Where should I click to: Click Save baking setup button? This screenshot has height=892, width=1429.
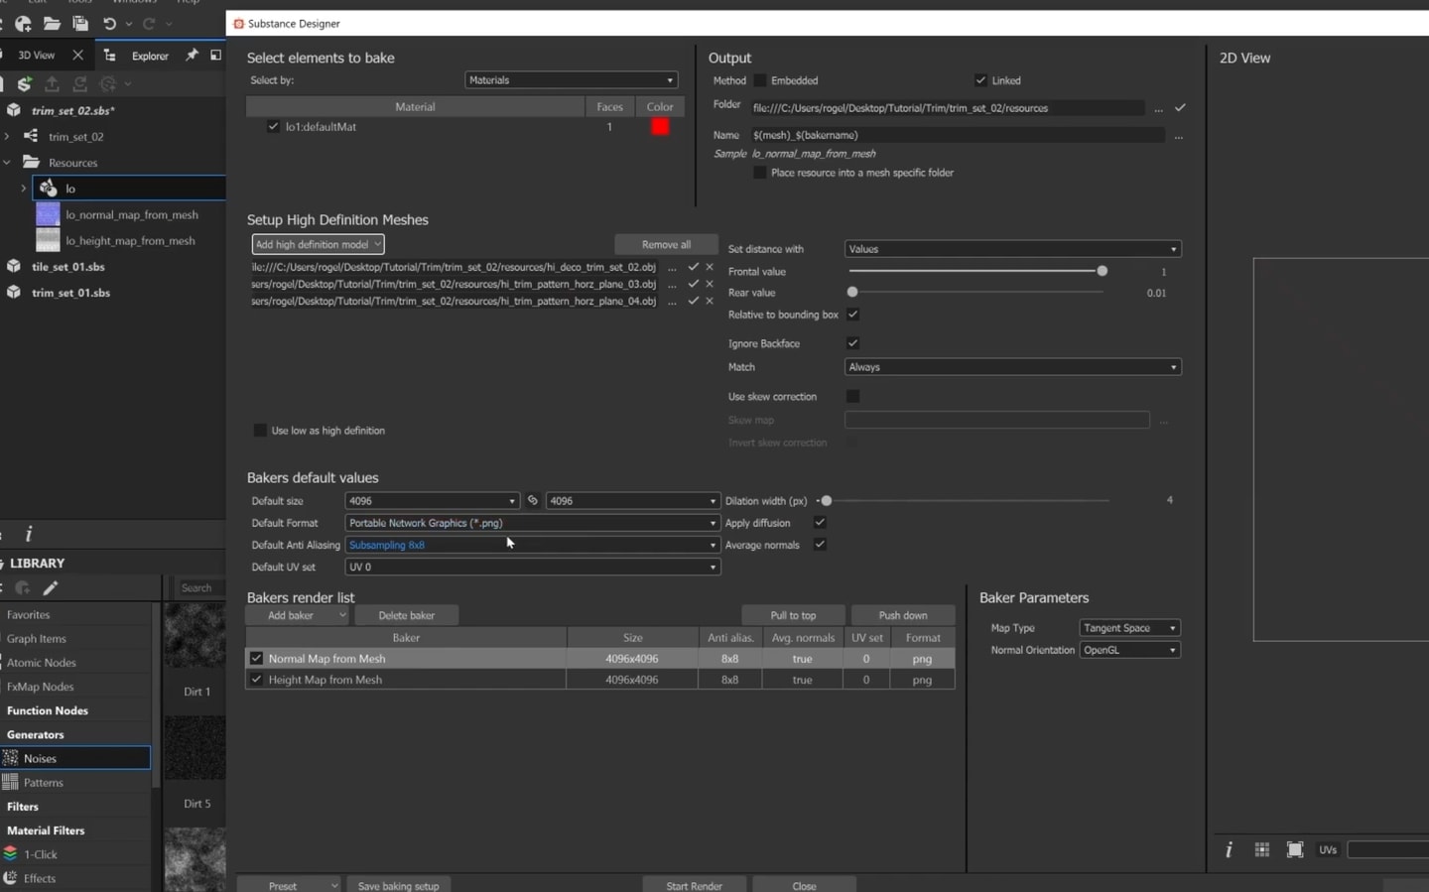[398, 885]
